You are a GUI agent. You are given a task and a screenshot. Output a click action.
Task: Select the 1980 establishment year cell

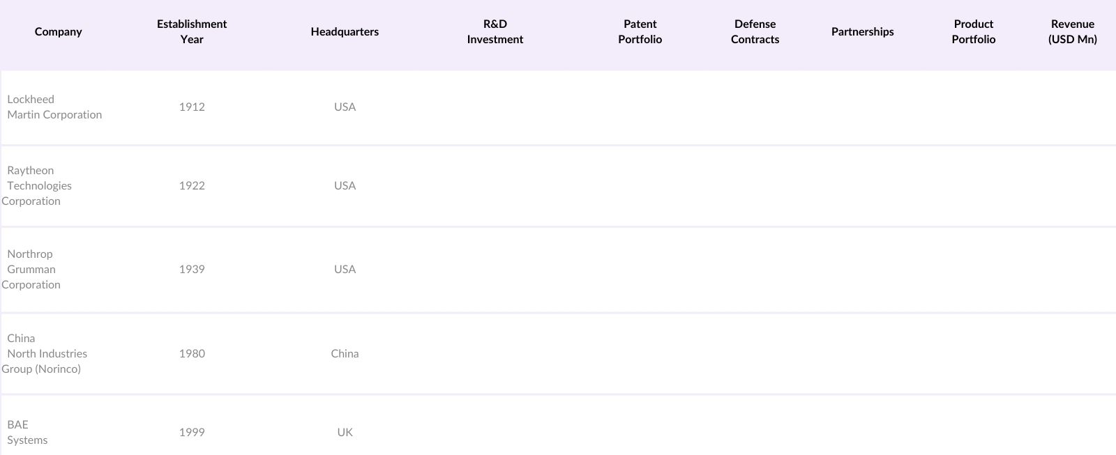pos(192,354)
